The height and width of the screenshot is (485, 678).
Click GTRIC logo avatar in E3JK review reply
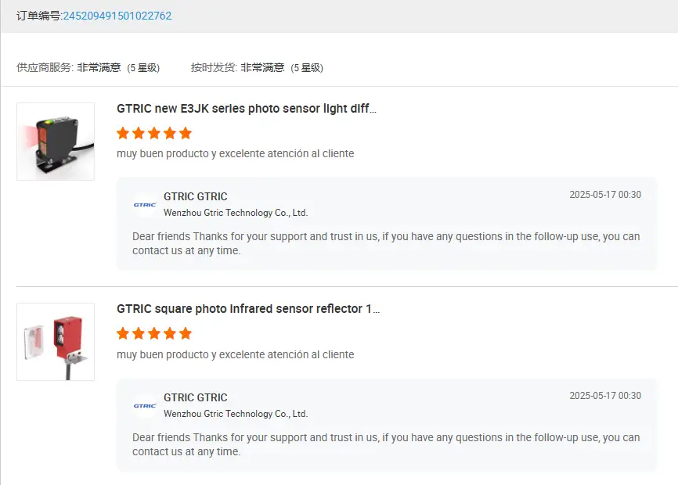coord(145,205)
